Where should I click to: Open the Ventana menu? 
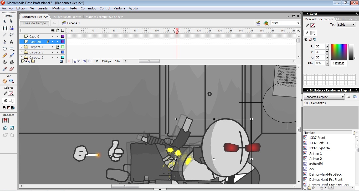pos(119,8)
